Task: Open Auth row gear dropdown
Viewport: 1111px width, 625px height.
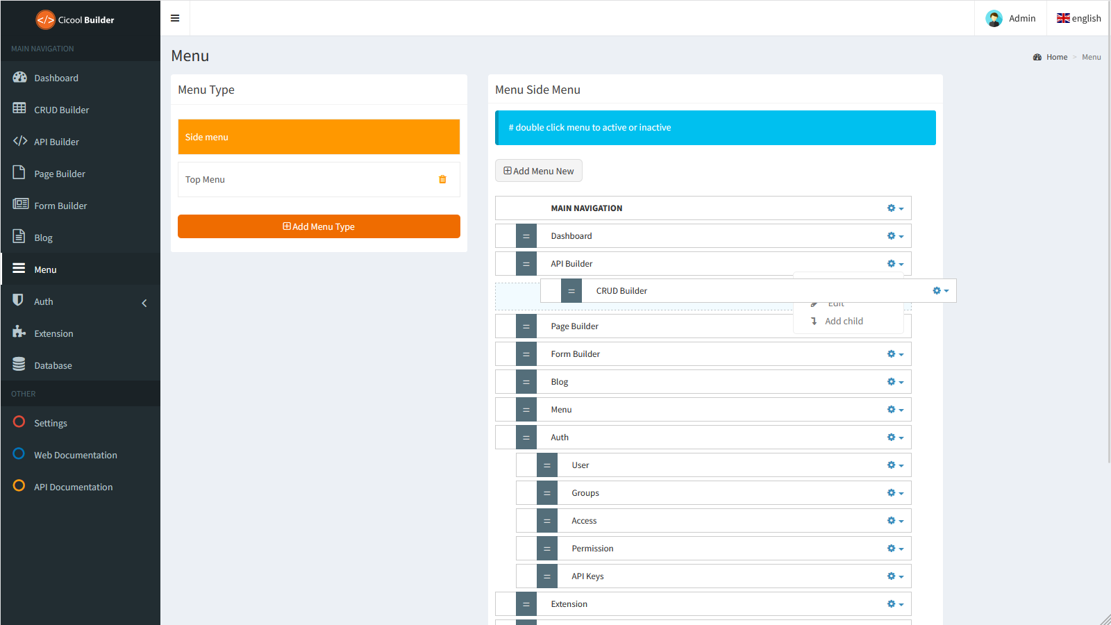Action: click(x=895, y=437)
